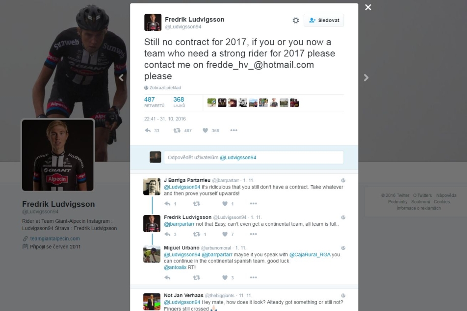Reply to J Barriga Partarrieu's tweet
This screenshot has height=311, width=467.
(x=167, y=203)
